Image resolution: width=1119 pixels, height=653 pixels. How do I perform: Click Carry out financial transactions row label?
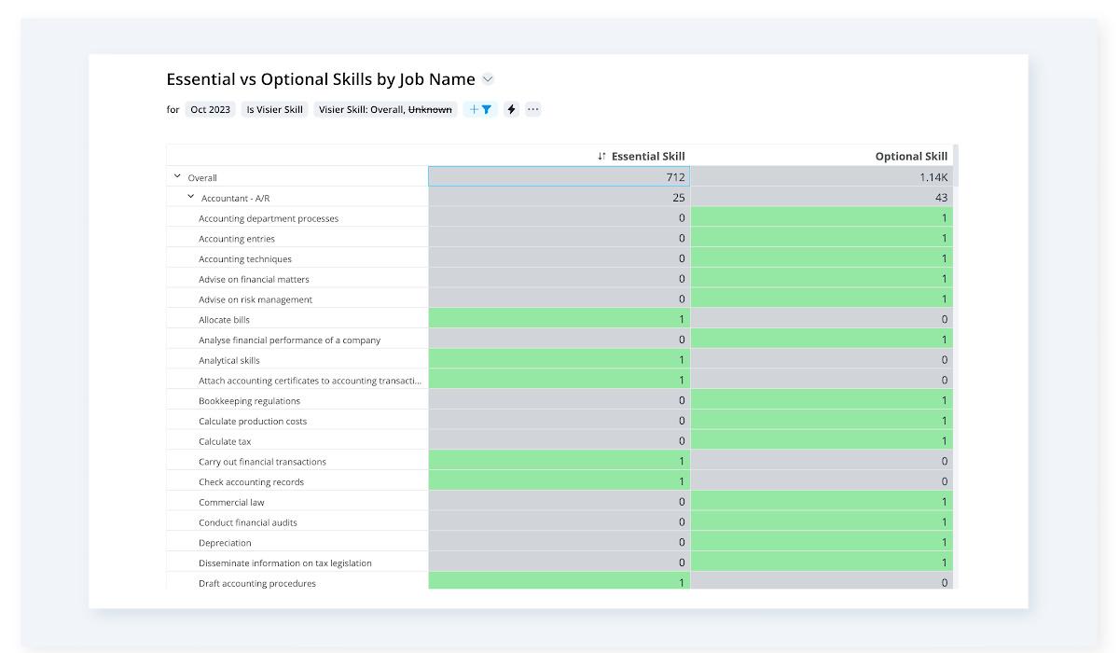tap(262, 462)
